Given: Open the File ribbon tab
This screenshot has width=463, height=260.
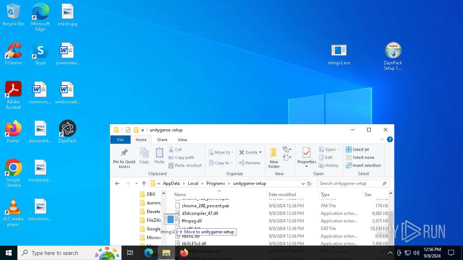Looking at the screenshot, I should (120, 140).
